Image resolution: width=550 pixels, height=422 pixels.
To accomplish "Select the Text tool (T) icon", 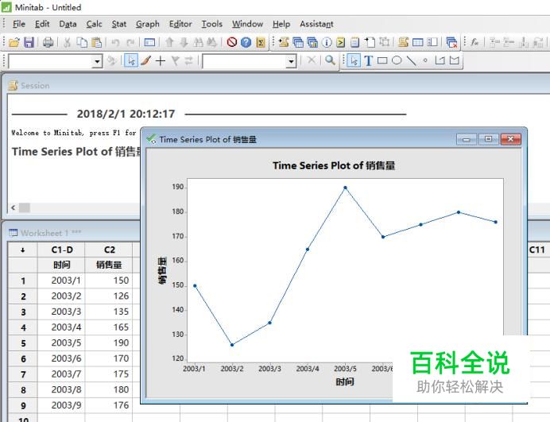I will 369,60.
